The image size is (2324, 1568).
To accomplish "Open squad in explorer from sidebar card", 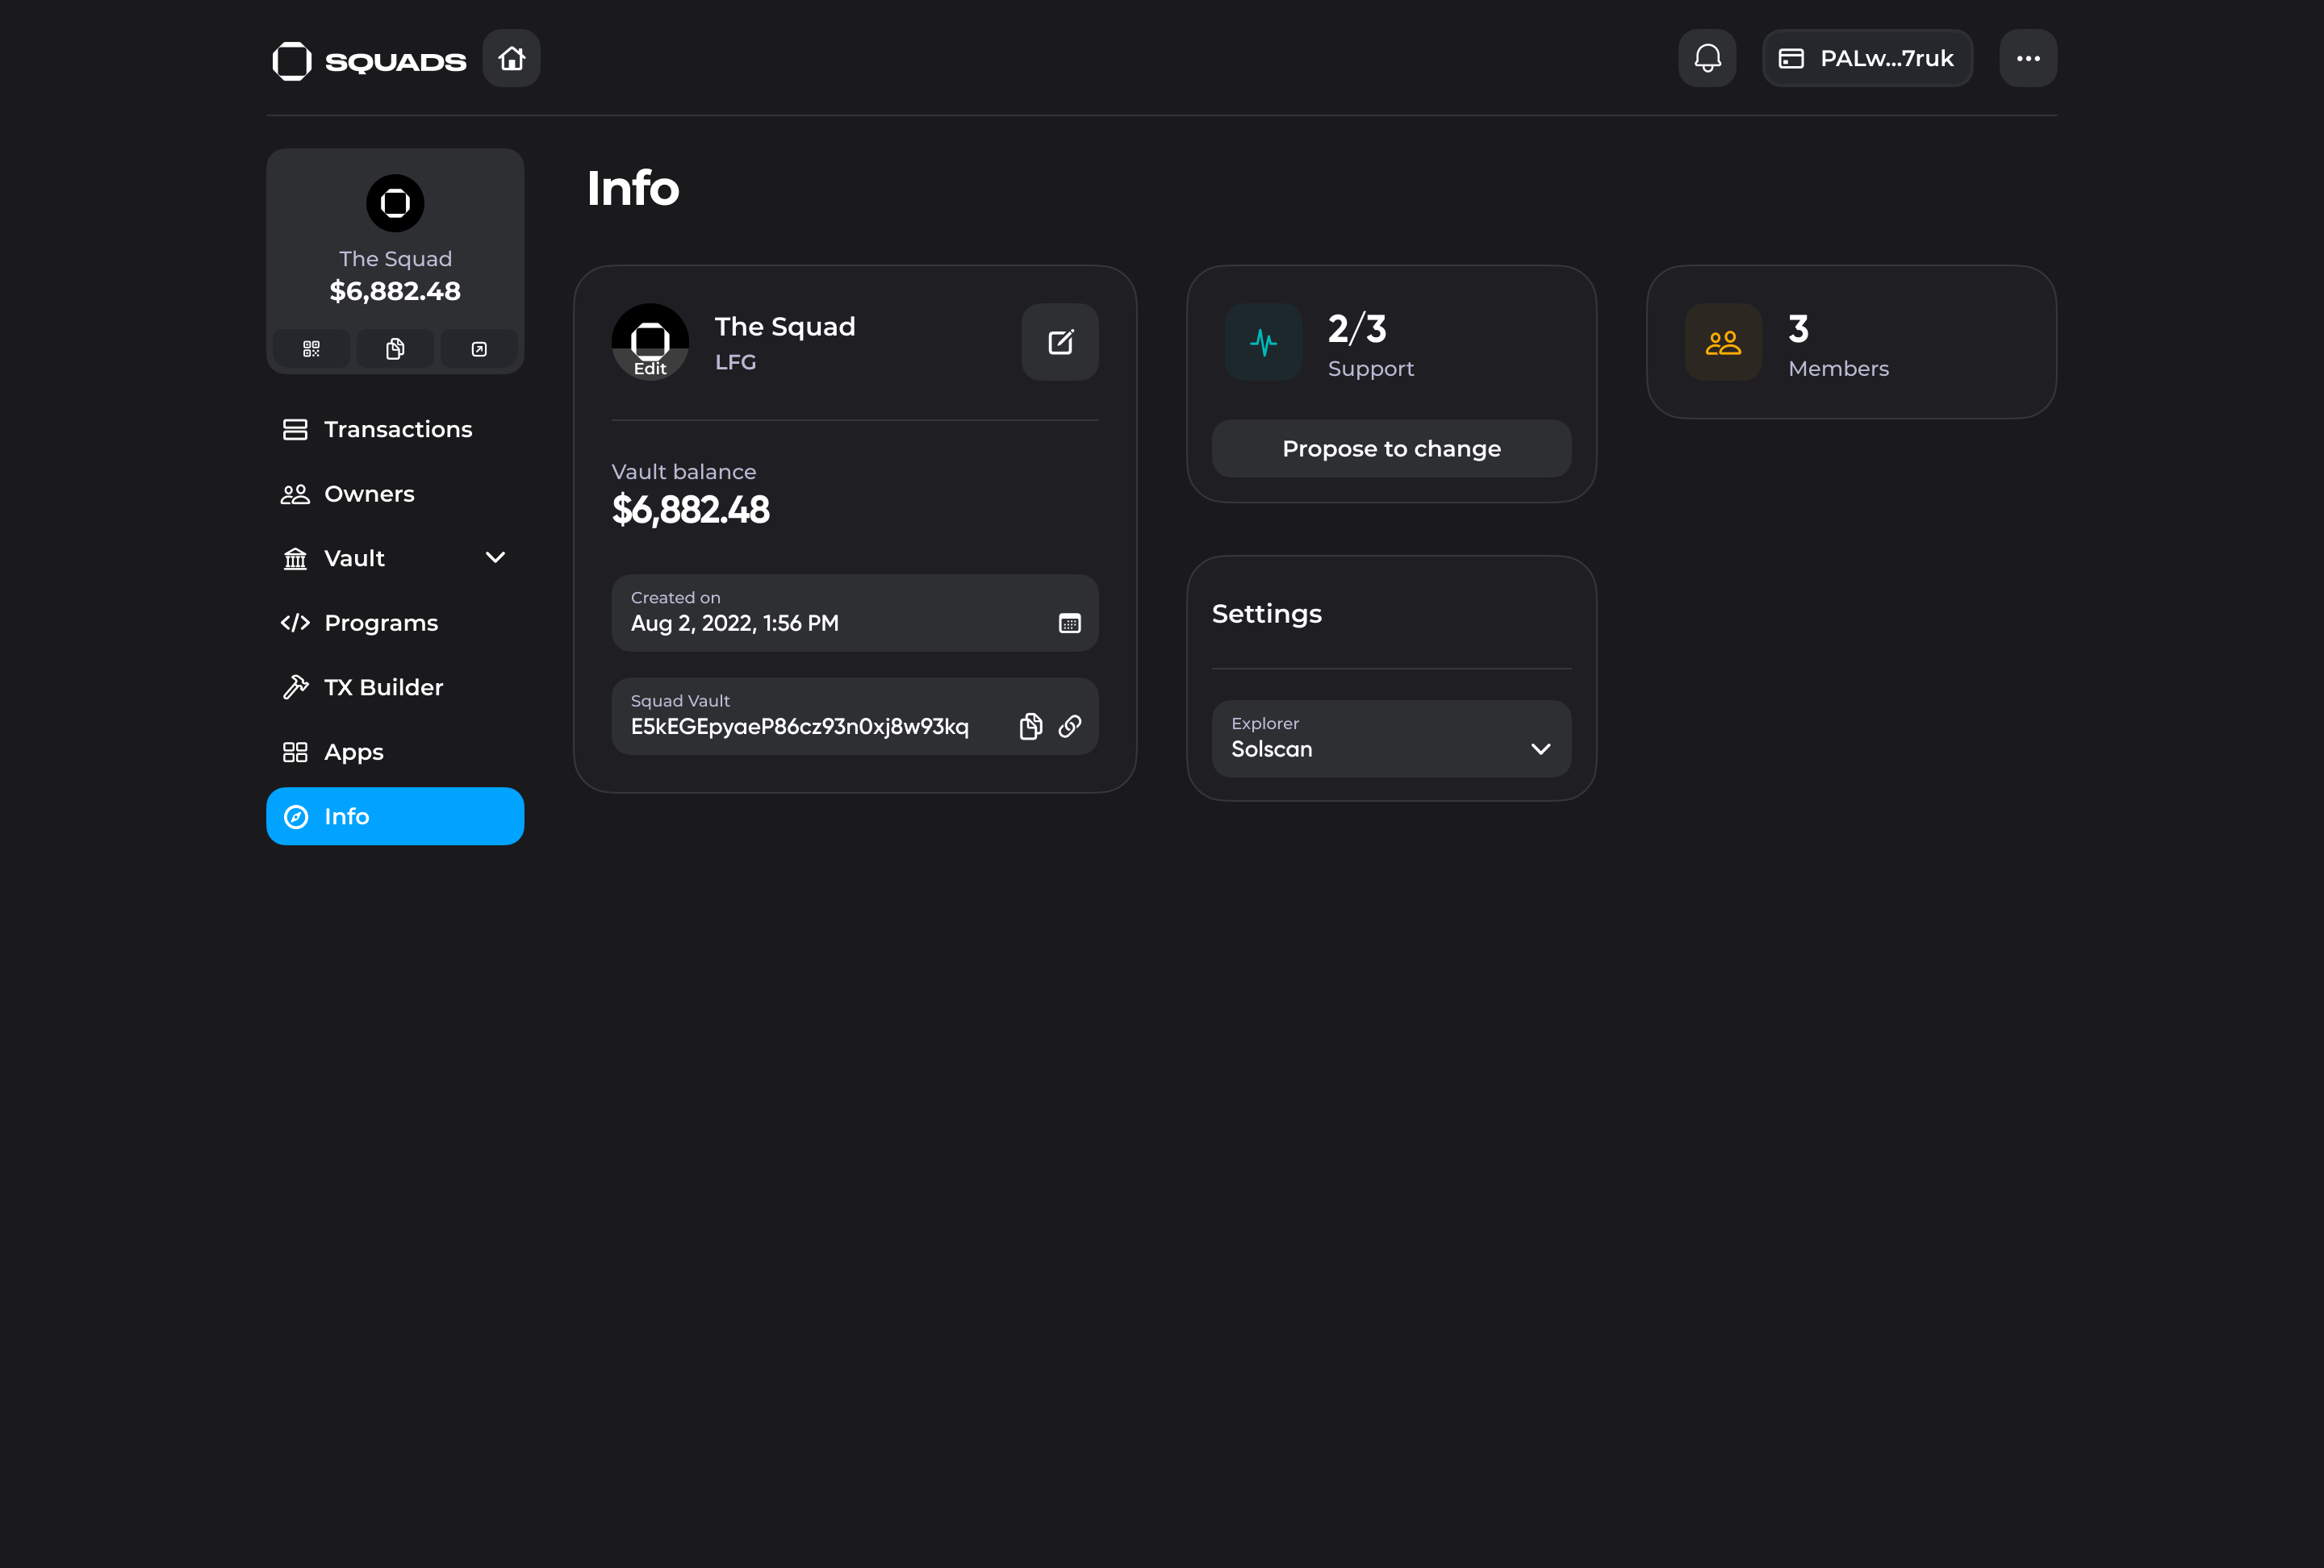I will click(479, 348).
